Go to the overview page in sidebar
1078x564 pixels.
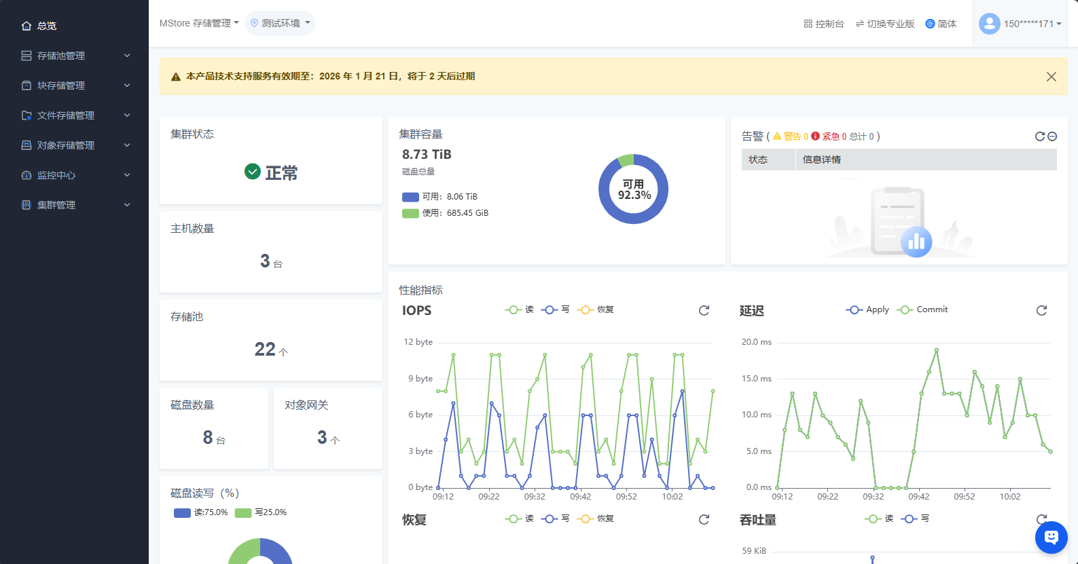click(46, 26)
